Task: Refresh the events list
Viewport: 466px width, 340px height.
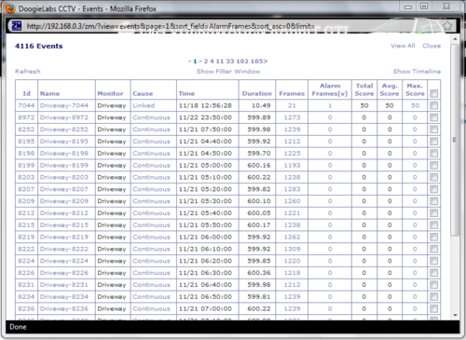Action: tap(28, 72)
